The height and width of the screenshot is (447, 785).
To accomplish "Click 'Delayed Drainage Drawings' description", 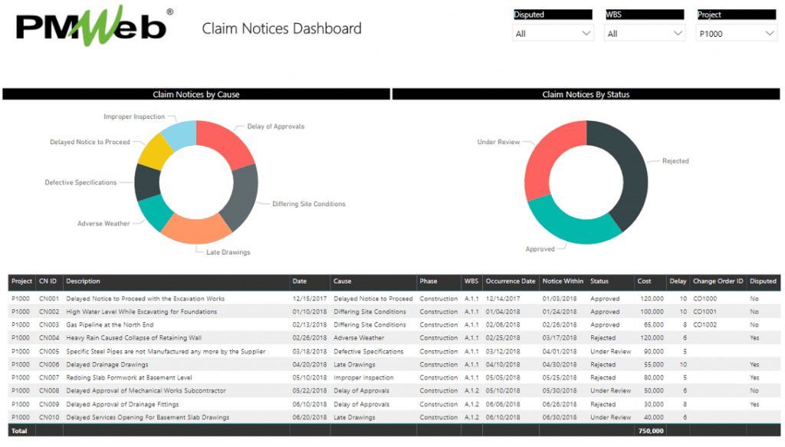I will click(x=107, y=364).
